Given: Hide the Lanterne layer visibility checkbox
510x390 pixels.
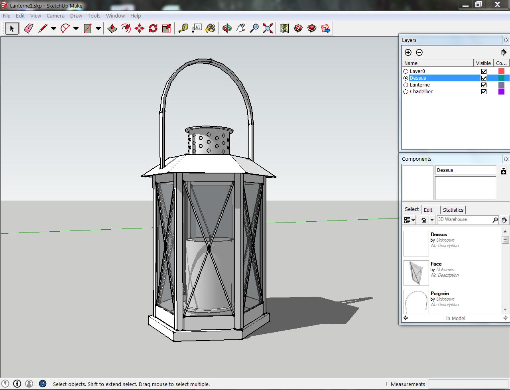Looking at the screenshot, I should [484, 85].
